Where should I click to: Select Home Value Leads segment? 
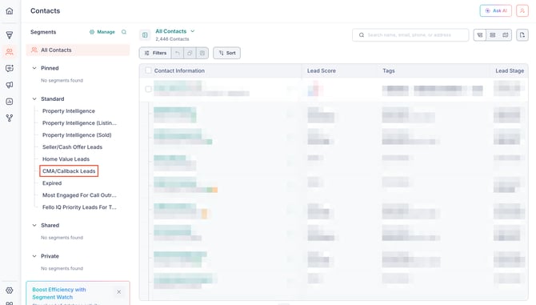[x=66, y=159]
